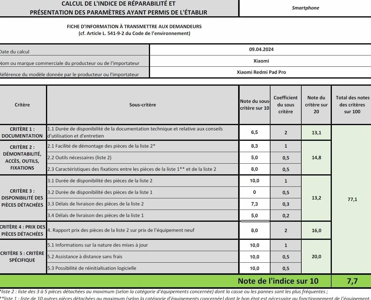The height and width of the screenshot is (300, 371).
Task: Click the Smartphone category cell
Action: (x=305, y=8)
